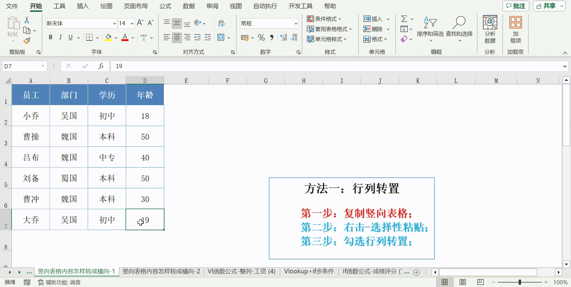Add a new sheet with plus button
The width and height of the screenshot is (571, 287).
pyautogui.click(x=416, y=272)
